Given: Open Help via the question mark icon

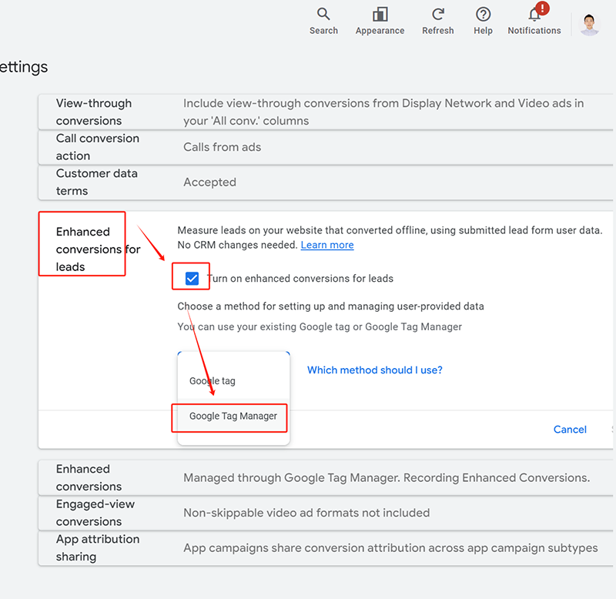Looking at the screenshot, I should point(483,15).
